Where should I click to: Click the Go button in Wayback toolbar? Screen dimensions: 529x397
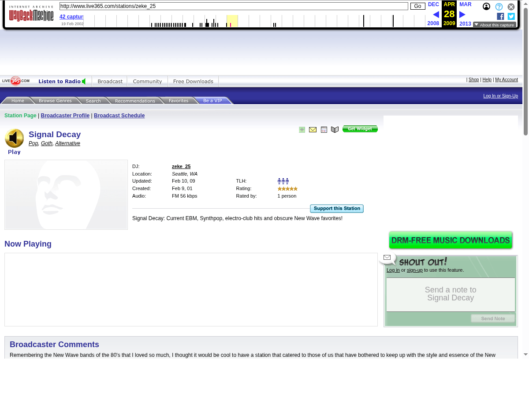coord(417,6)
